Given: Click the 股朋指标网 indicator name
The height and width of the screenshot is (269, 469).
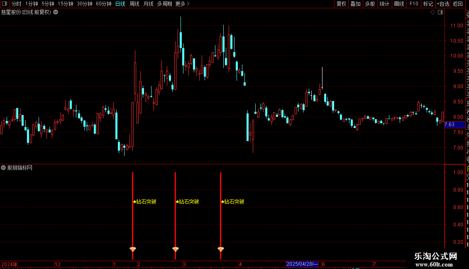Looking at the screenshot, I should 20,168.
